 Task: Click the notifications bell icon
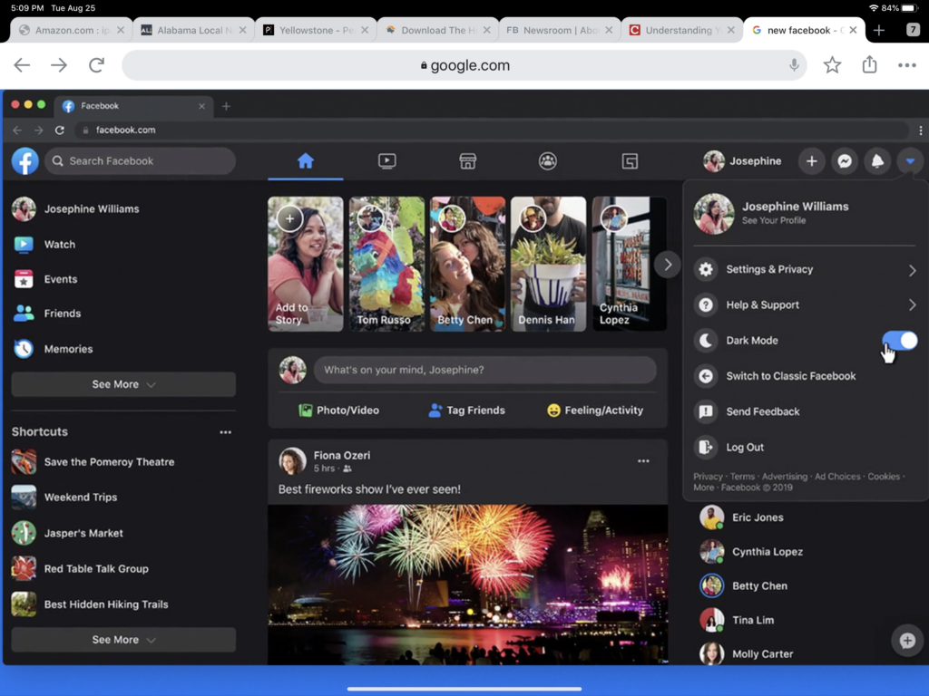[x=876, y=161]
